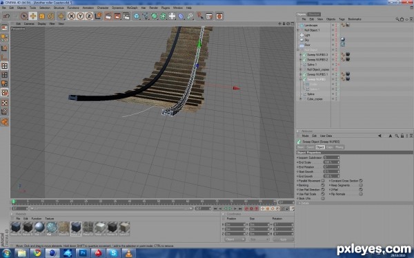The height and width of the screenshot is (258, 414).
Task: Open Chrome from the Windows taskbar
Action: pyautogui.click(x=37, y=253)
